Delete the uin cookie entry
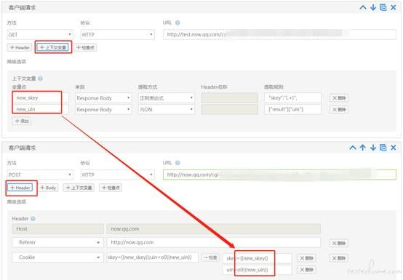 click(x=306, y=270)
